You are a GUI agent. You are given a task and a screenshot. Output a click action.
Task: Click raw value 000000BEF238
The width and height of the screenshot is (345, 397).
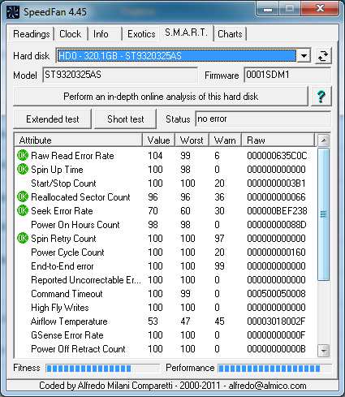(277, 211)
